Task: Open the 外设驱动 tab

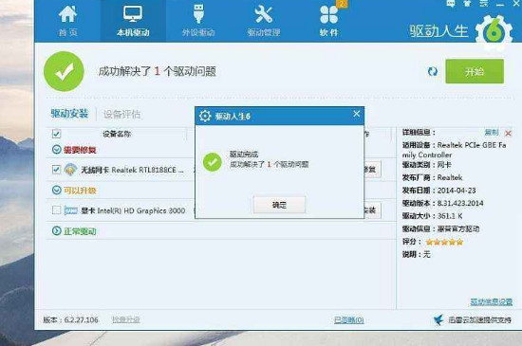Action: (198, 21)
